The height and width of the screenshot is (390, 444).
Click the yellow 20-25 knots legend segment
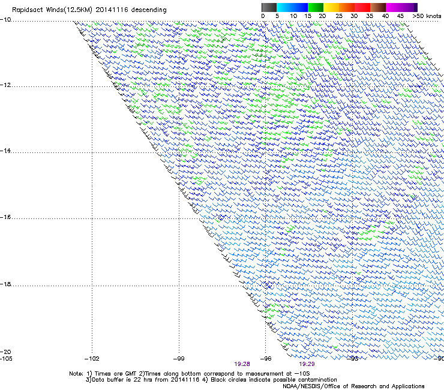click(x=331, y=7)
